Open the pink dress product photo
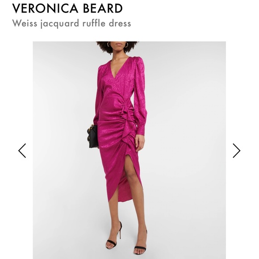 coord(129,150)
